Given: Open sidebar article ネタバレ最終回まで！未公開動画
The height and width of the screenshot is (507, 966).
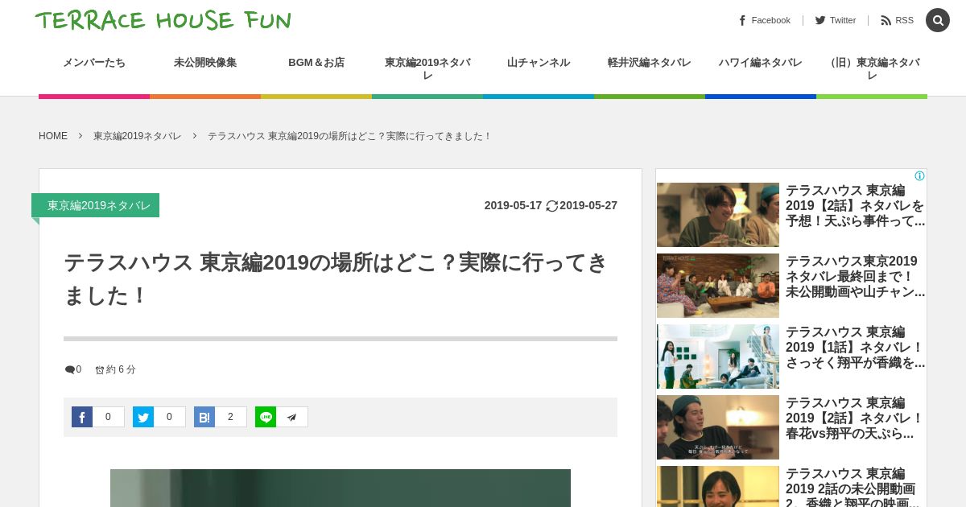Looking at the screenshot, I should 855,277.
